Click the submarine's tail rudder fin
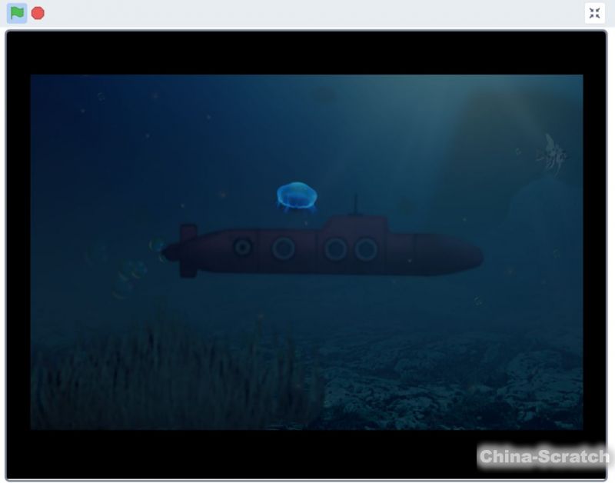Screen dimensions: 615x483 [x=188, y=251]
